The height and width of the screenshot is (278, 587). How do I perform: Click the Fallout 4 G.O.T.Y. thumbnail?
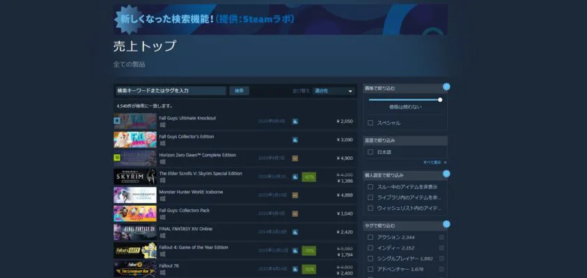[135, 250]
